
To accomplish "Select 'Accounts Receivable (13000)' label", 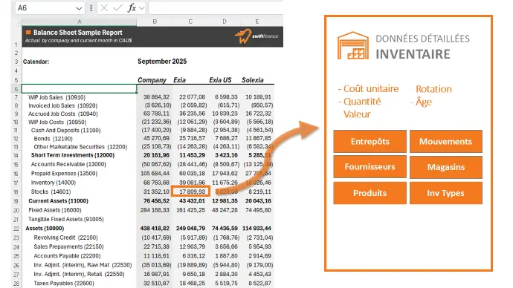I will point(68,164).
